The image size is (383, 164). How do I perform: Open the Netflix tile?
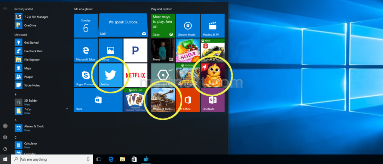135,75
